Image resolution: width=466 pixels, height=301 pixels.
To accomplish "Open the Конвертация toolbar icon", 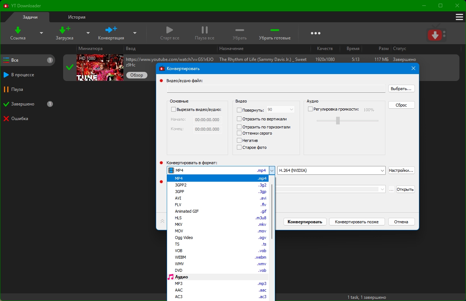I will pyautogui.click(x=111, y=30).
